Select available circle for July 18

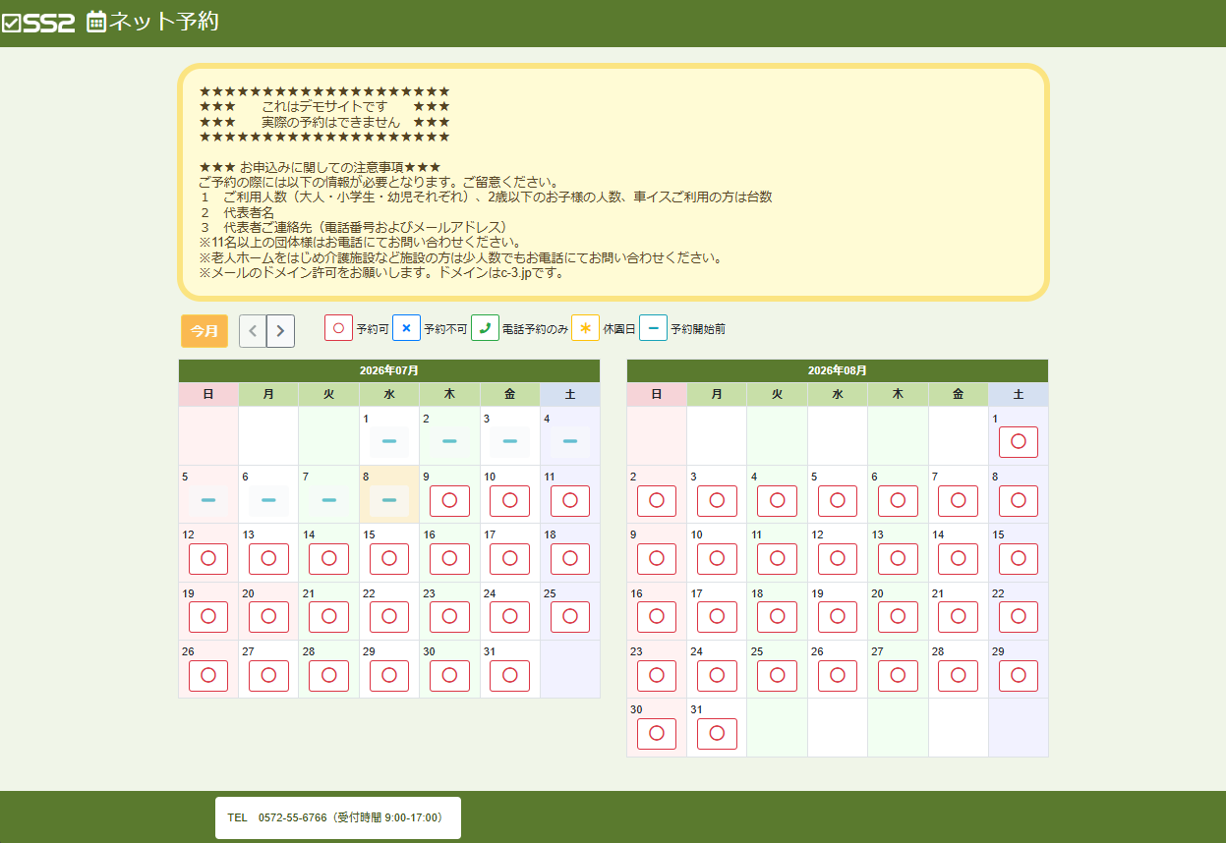click(x=570, y=558)
